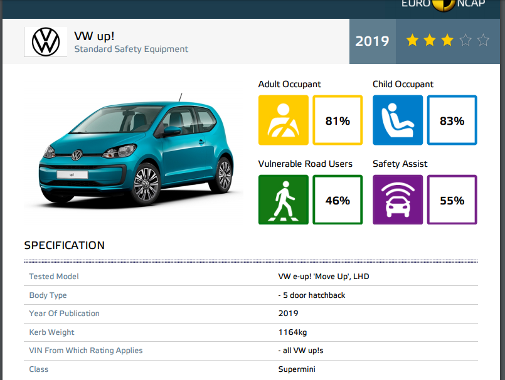Click the Volkswagen logo beside the title

pos(45,42)
